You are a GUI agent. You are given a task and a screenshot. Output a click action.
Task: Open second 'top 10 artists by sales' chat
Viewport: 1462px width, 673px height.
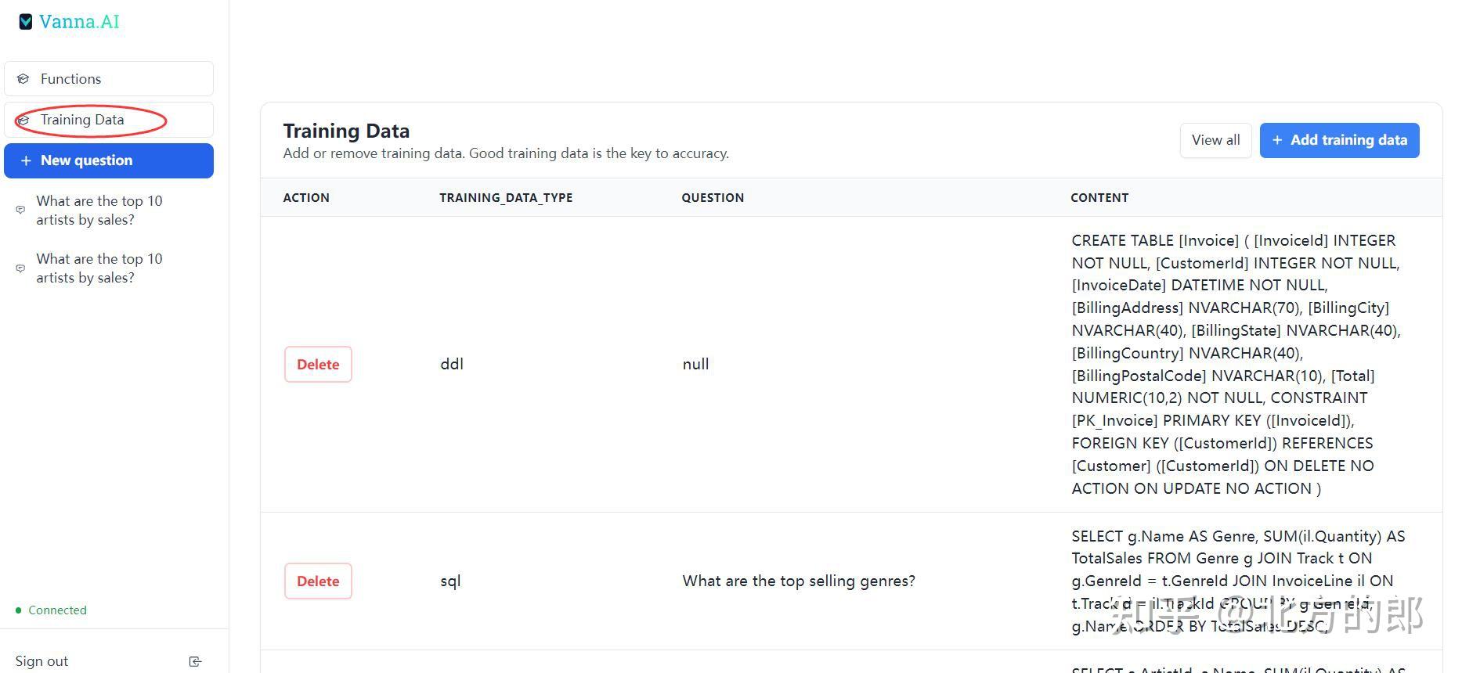tap(99, 268)
